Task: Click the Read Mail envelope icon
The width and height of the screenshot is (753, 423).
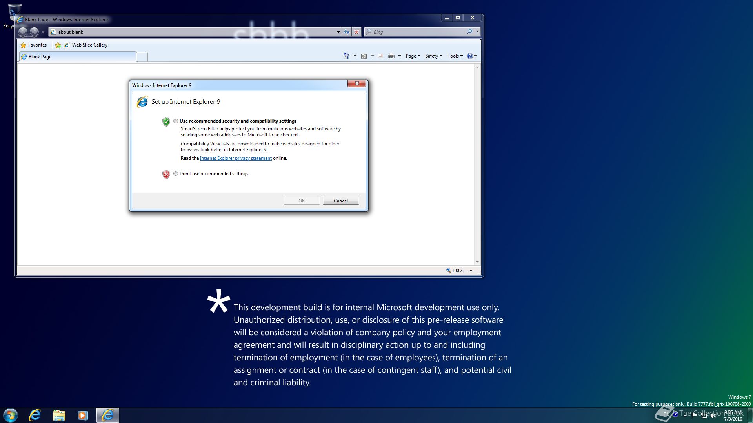Action: (x=380, y=56)
